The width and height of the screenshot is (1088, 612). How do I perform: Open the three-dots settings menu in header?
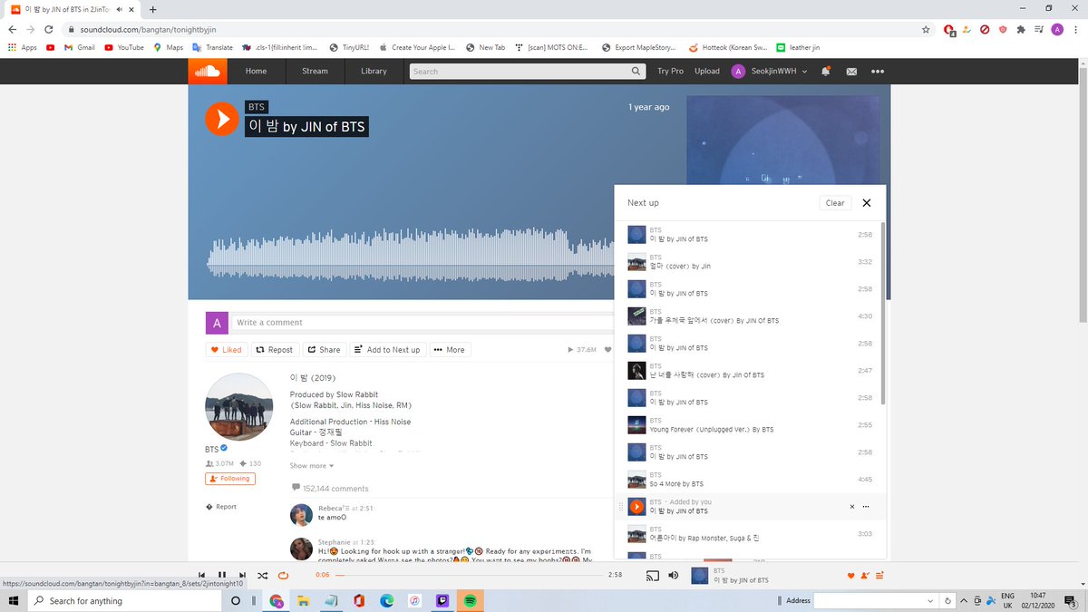[878, 71]
